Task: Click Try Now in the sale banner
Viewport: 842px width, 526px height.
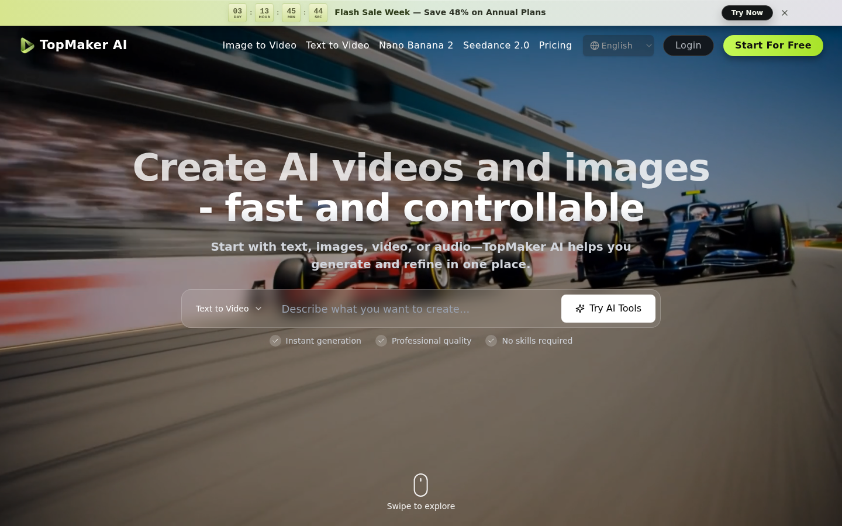Action: pyautogui.click(x=747, y=12)
